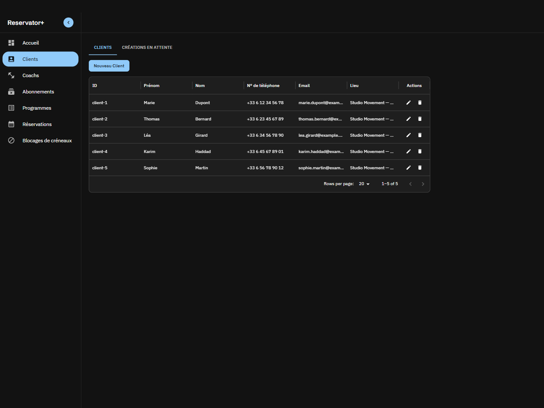Edit client Léa Girard
The width and height of the screenshot is (544, 408).
(409, 135)
